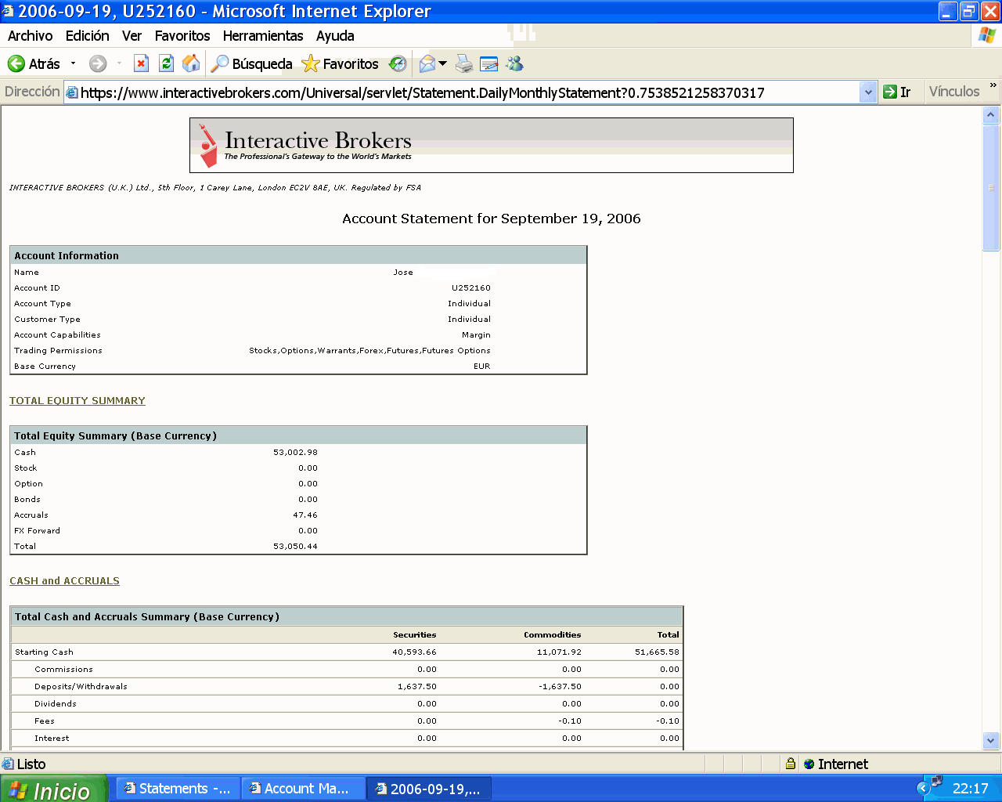The width and height of the screenshot is (1002, 802).
Task: Select Starting Cash total 51,665.58
Action: 658,652
